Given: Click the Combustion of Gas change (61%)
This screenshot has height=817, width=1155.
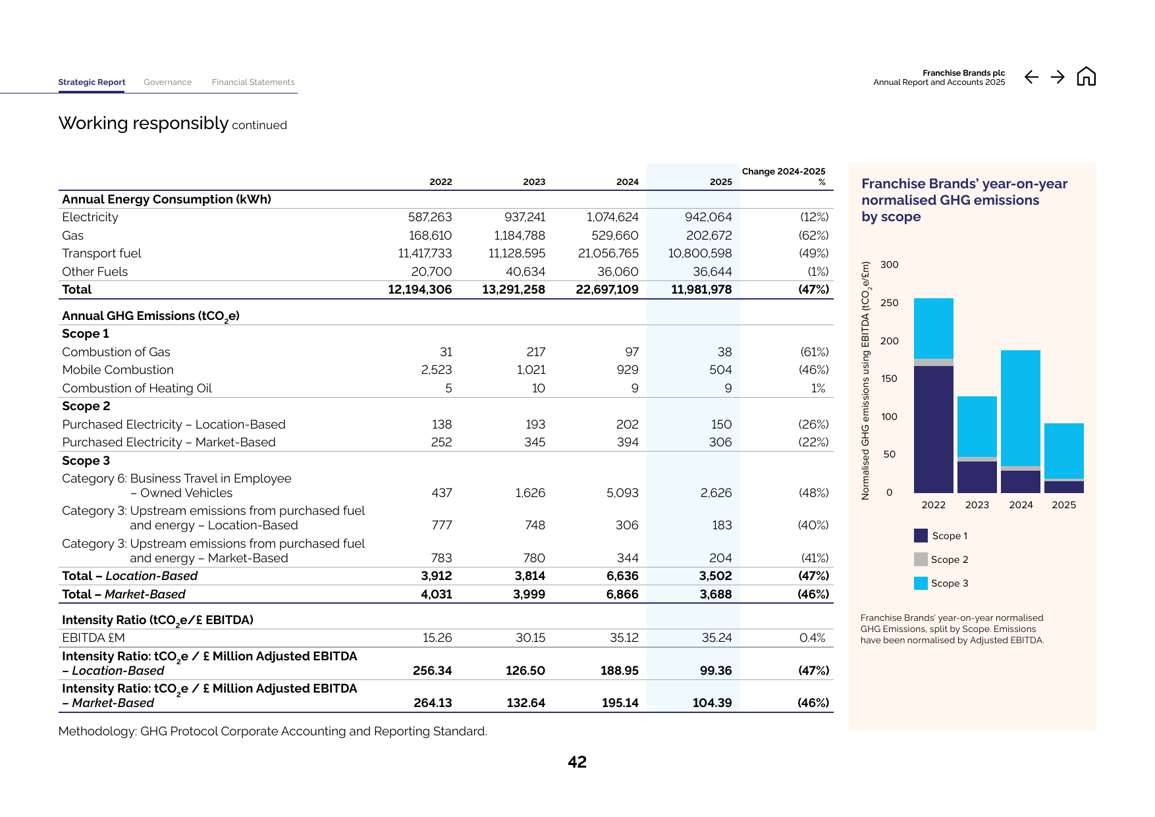Looking at the screenshot, I should click(815, 352).
